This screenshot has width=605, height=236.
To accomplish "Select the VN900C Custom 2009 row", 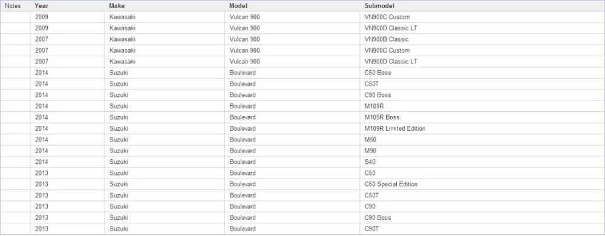I will (x=302, y=17).
